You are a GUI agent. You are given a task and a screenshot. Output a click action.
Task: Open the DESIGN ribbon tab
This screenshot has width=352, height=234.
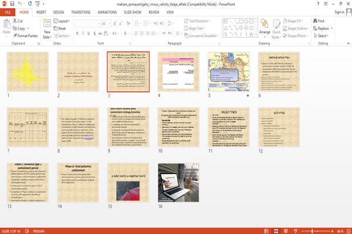coord(59,12)
